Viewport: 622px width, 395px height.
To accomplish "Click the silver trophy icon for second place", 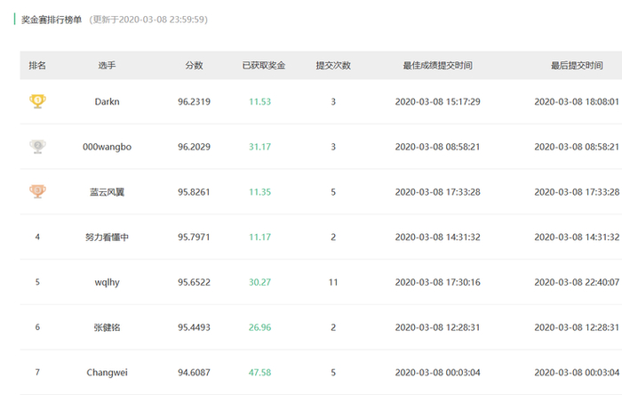I will (x=37, y=146).
